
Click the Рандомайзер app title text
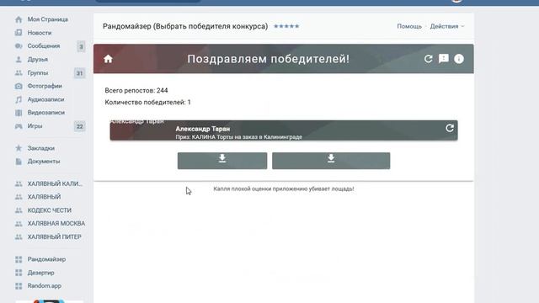[185, 26]
